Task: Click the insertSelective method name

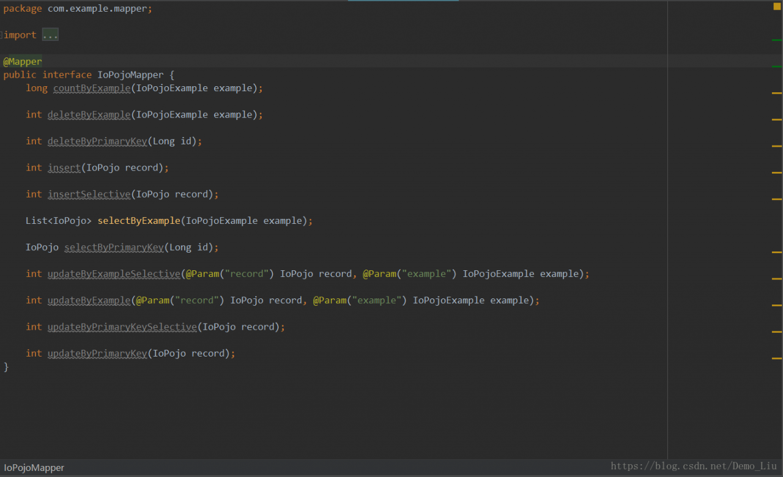Action: (89, 194)
